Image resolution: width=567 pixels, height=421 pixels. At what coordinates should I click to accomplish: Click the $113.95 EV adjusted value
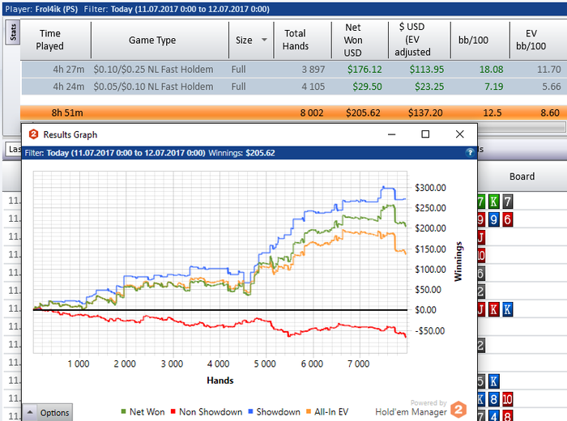[427, 70]
